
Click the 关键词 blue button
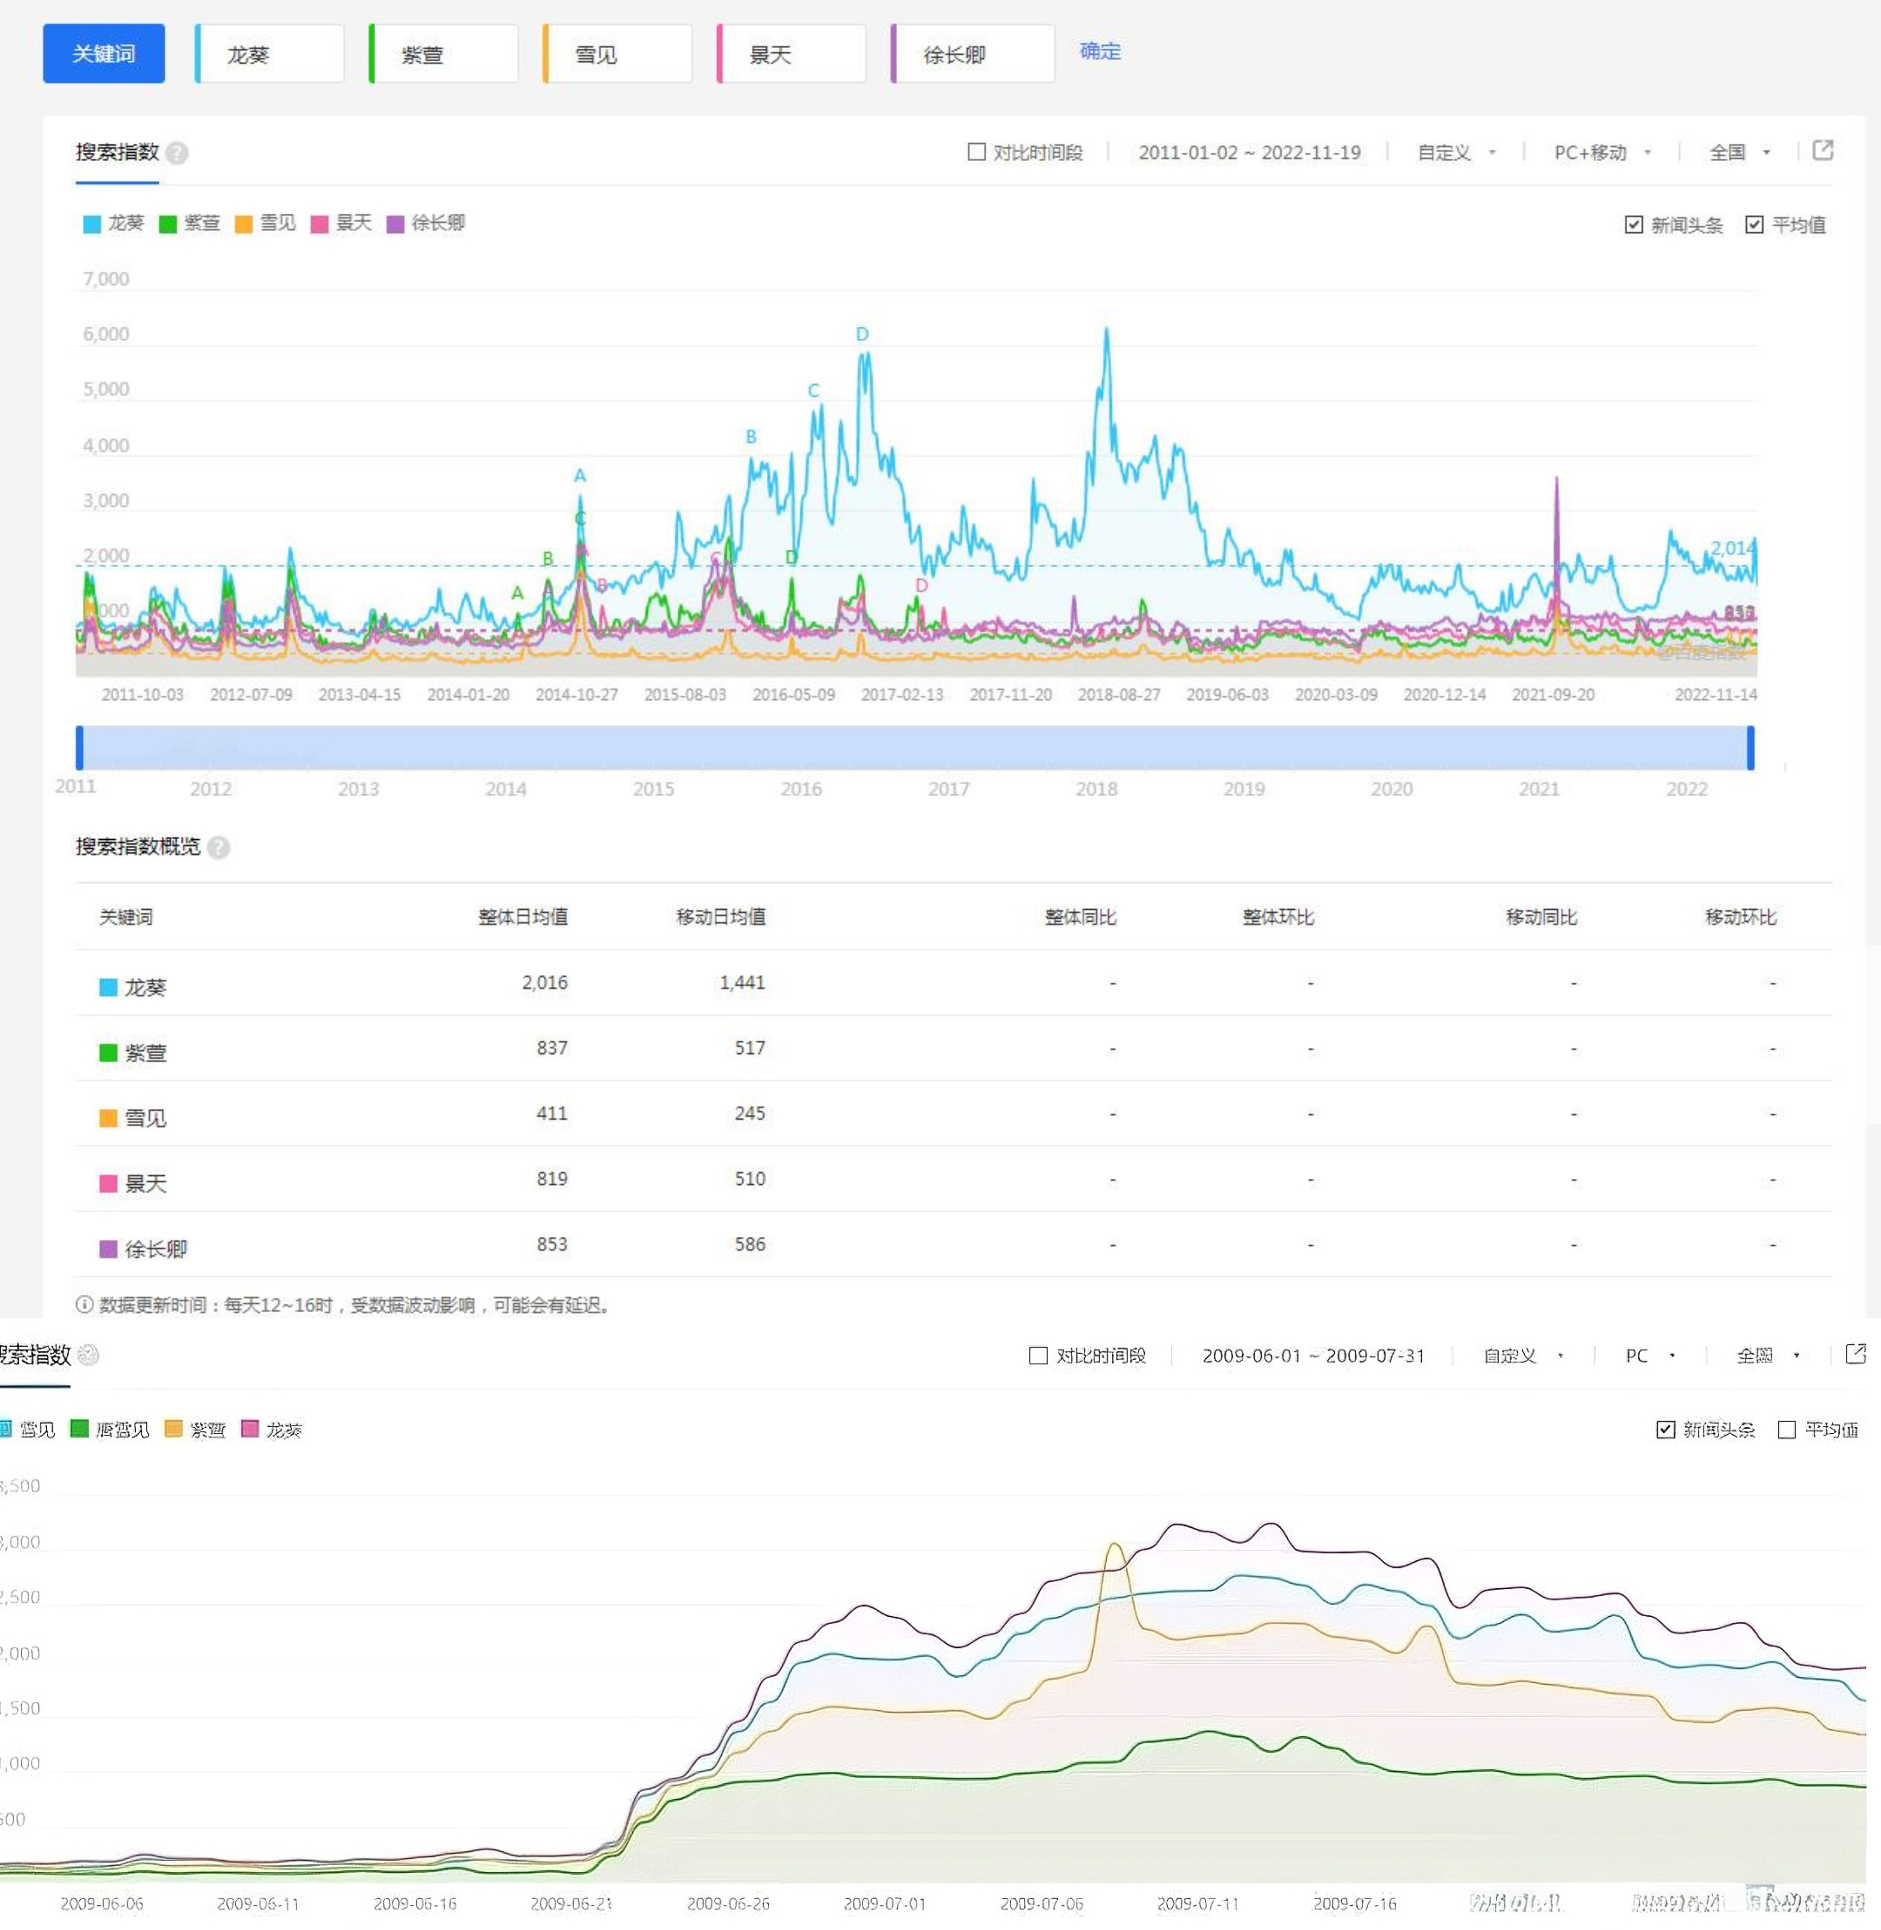[x=104, y=53]
